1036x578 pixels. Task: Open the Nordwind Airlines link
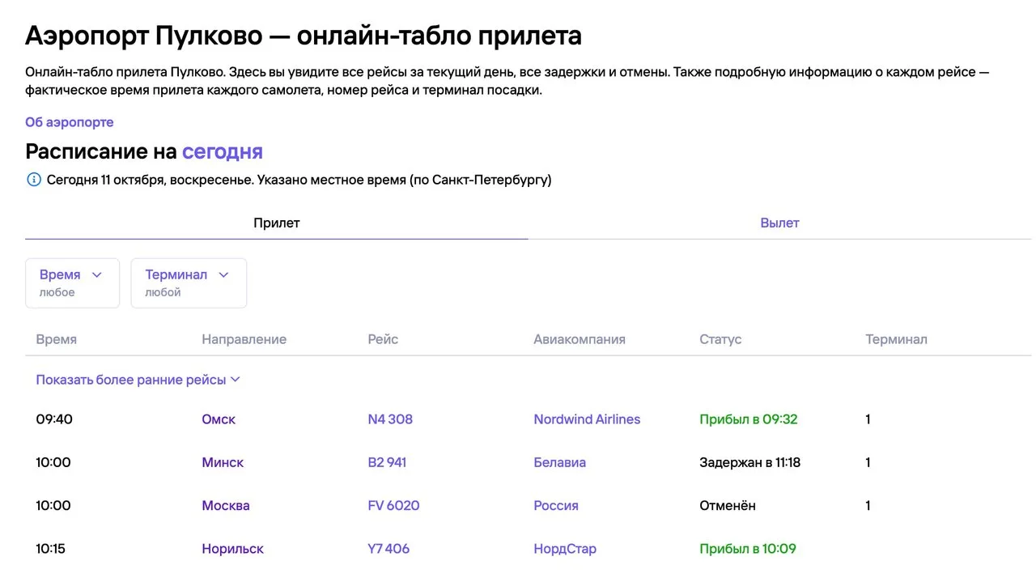(587, 419)
